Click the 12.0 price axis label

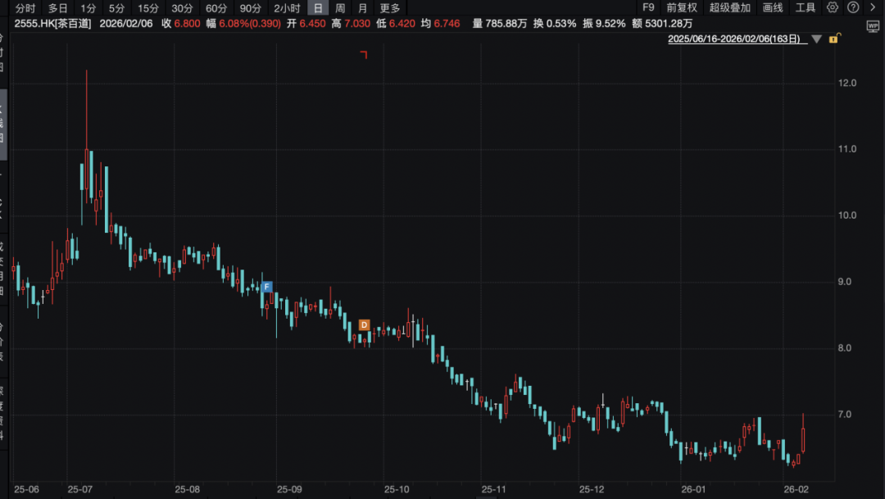point(847,83)
